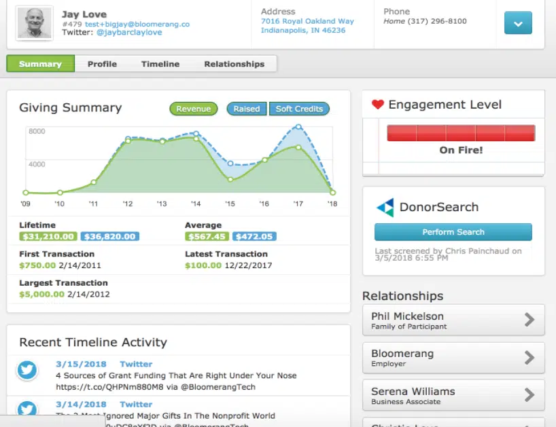The height and width of the screenshot is (427, 556).
Task: Toggle the Raised chart series
Action: [247, 109]
